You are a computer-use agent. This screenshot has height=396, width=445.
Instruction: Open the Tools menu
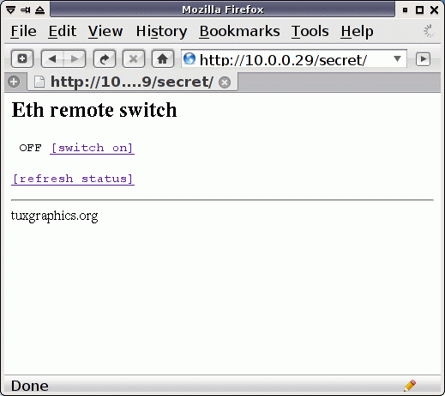tap(310, 31)
